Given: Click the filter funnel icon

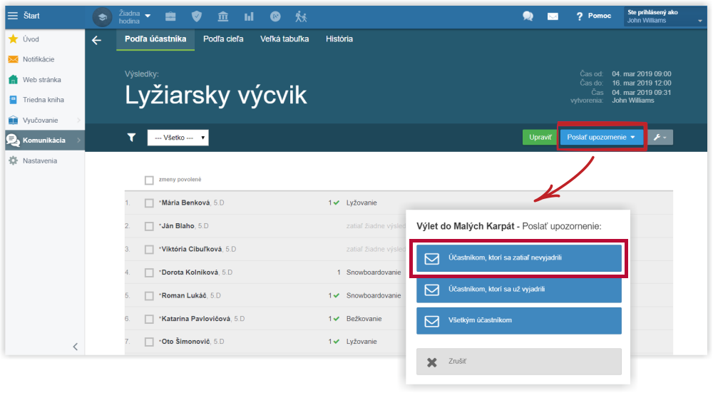Looking at the screenshot, I should [x=131, y=138].
